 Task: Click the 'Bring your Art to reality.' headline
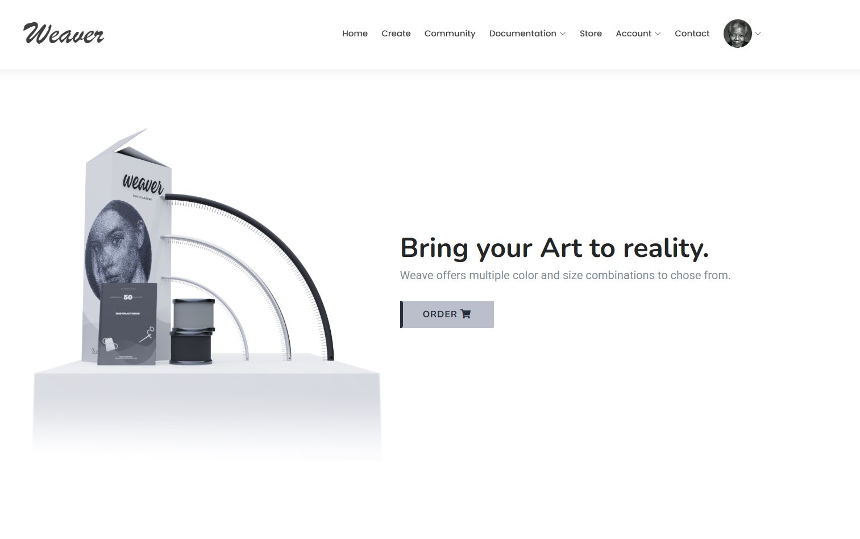tap(554, 248)
